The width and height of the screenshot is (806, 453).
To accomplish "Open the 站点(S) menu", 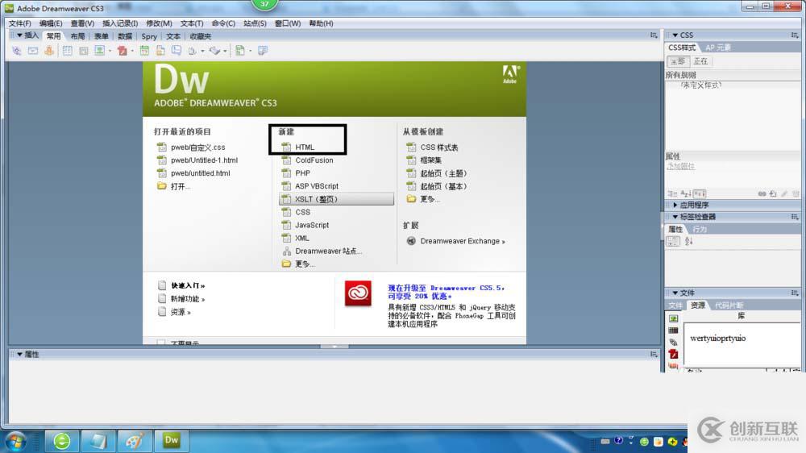I will pos(255,23).
